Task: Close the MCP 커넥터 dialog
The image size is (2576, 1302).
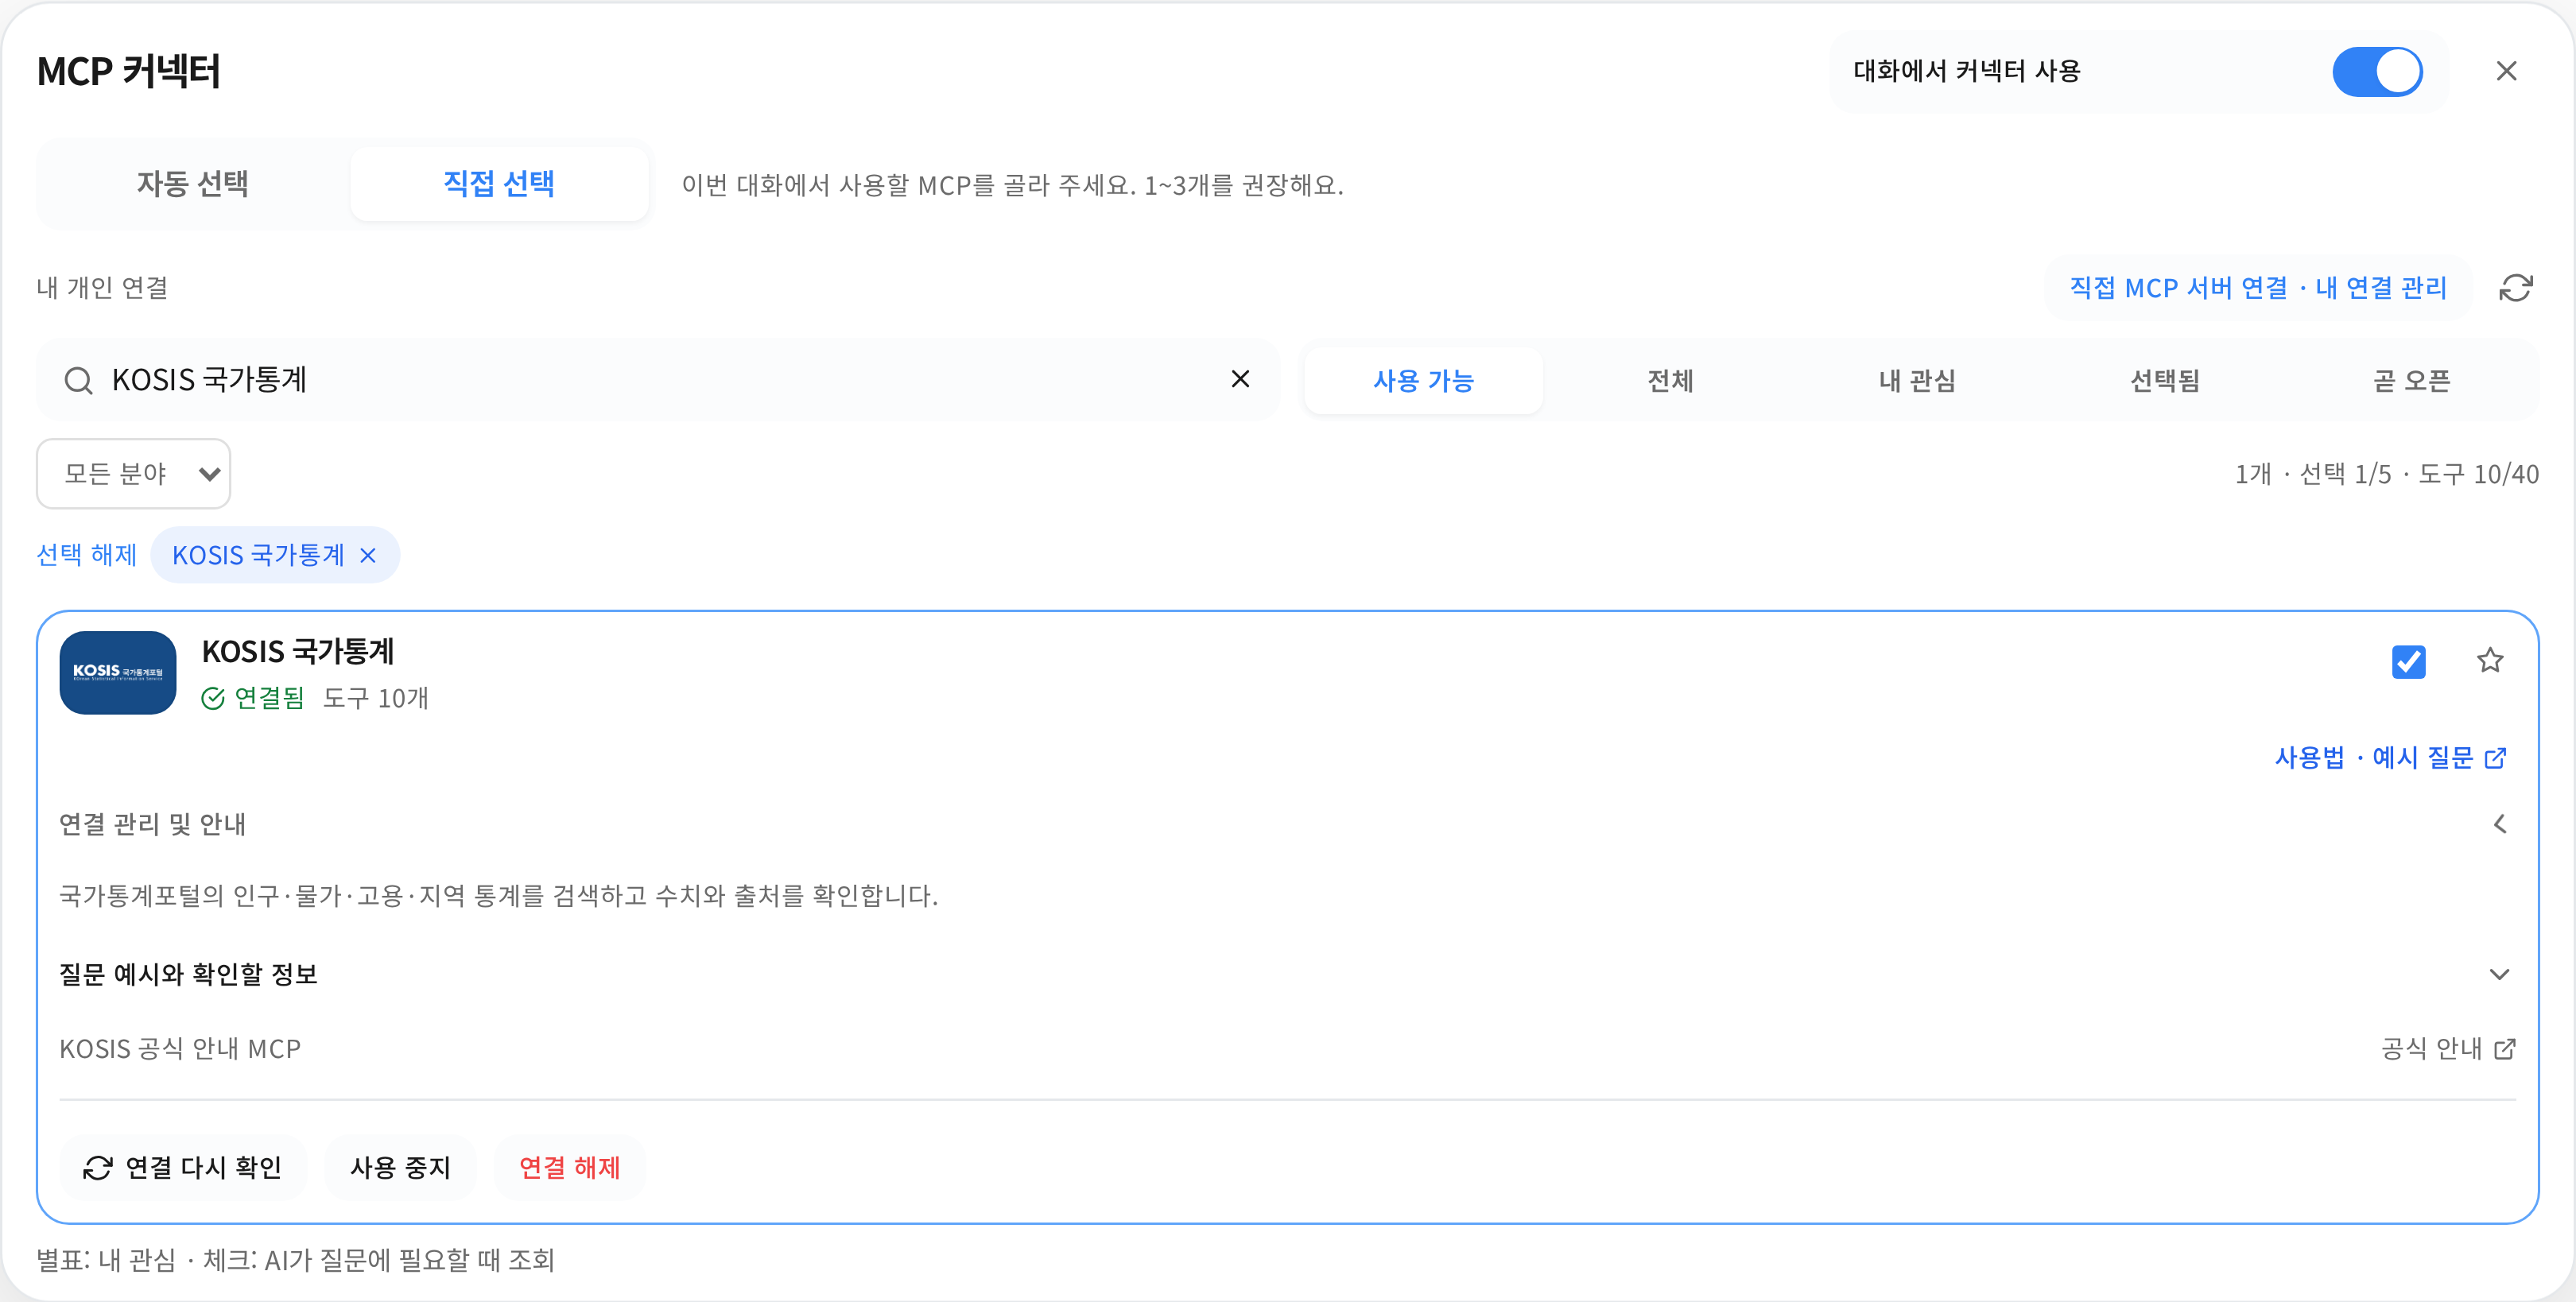Action: [2506, 71]
